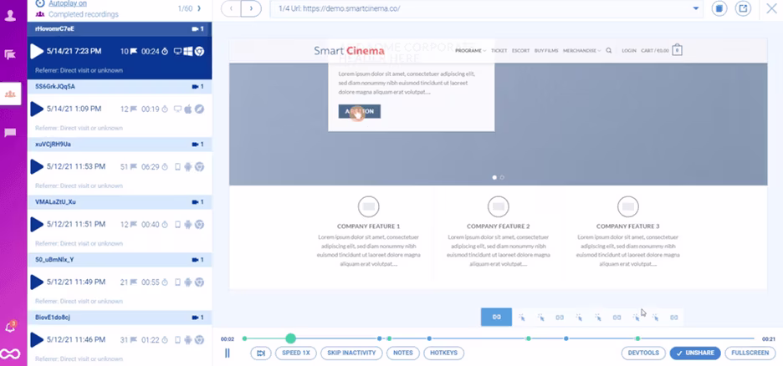Select recording session xuVCjRH9Ua header
Viewport: 783px width, 366px height.
coord(120,145)
